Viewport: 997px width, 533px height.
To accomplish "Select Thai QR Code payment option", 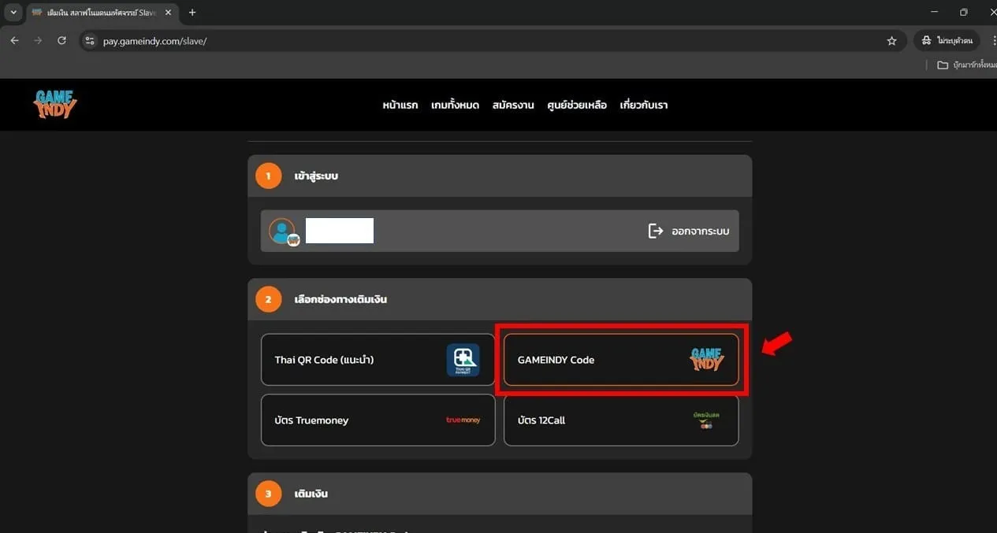I will [x=378, y=360].
